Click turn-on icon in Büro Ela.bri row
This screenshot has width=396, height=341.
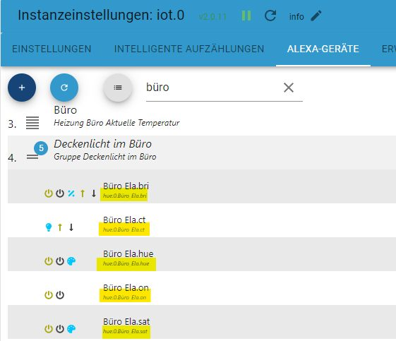49,193
